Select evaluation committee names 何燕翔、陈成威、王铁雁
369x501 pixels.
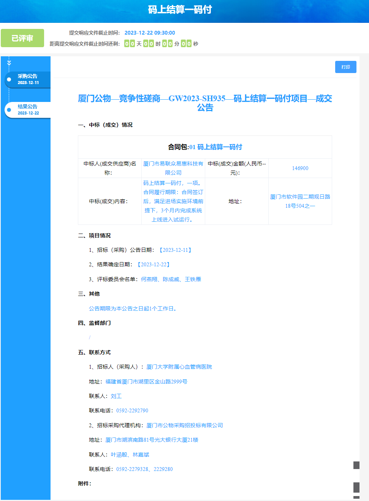[x=170, y=279]
